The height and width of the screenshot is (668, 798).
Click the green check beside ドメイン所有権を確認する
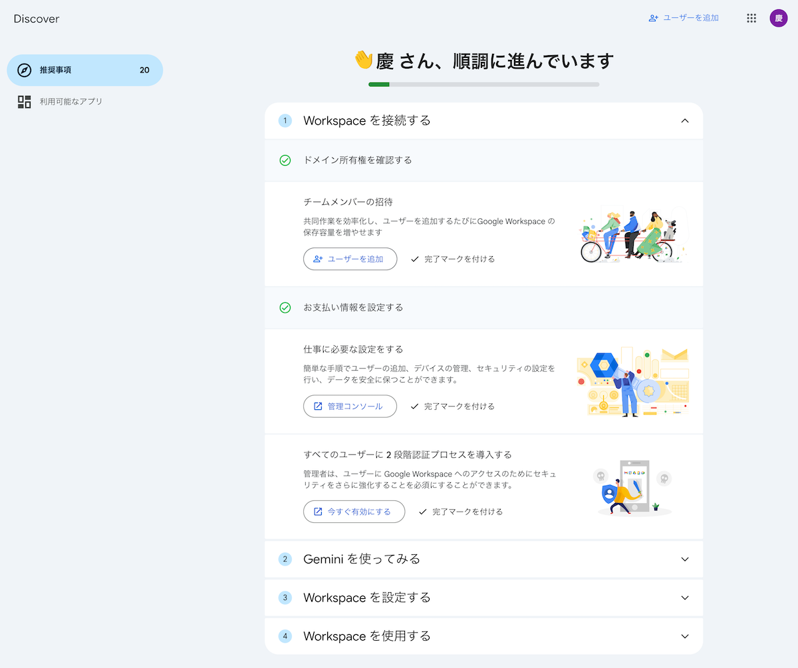click(x=285, y=160)
